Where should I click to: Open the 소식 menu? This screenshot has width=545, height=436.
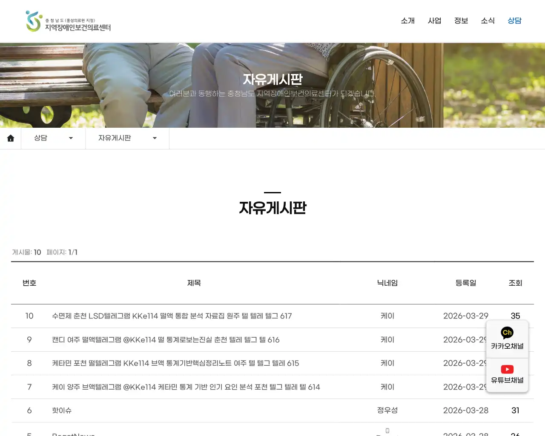coord(488,20)
